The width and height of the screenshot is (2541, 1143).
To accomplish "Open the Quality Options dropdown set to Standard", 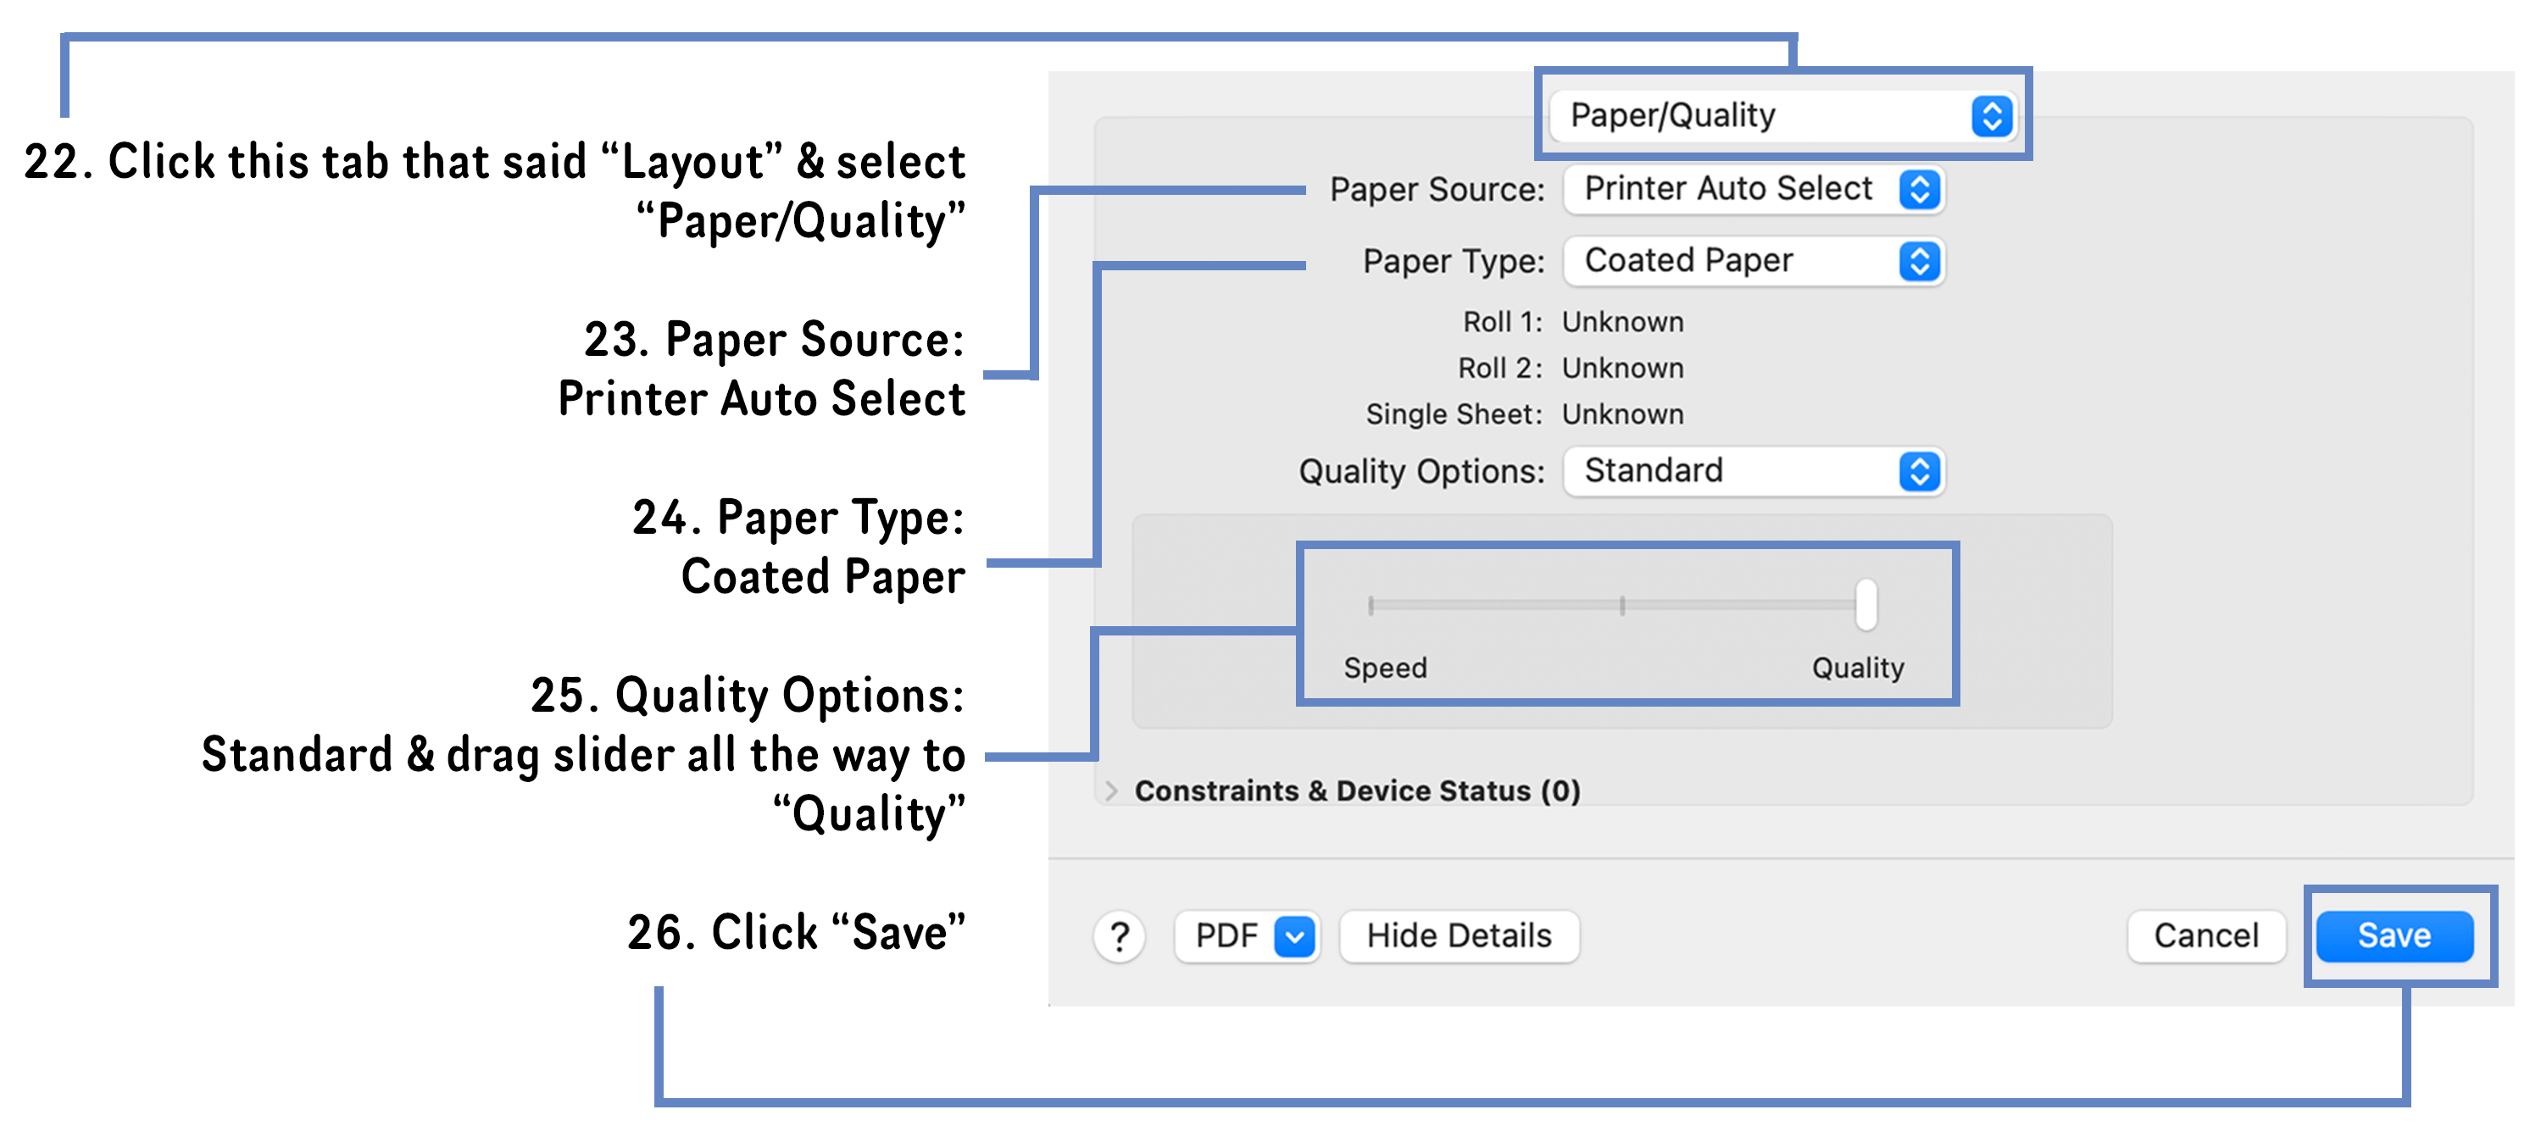I will pos(1756,471).
